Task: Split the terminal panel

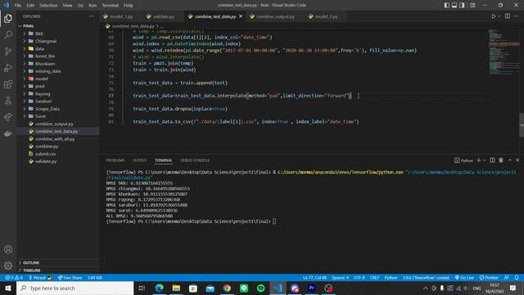Action: coord(492,161)
